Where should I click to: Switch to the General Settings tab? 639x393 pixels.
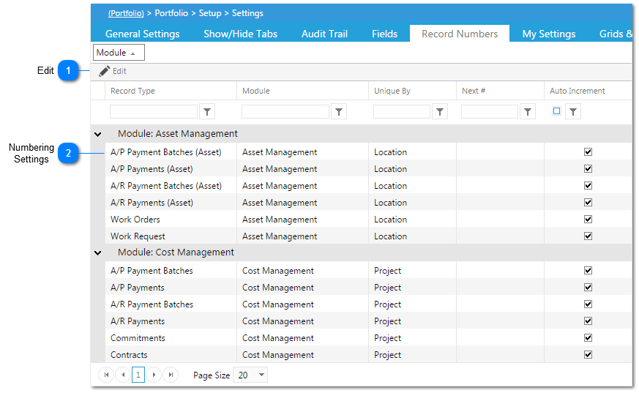142,34
